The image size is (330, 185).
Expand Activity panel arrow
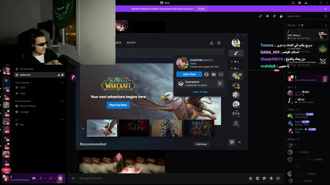326,25
